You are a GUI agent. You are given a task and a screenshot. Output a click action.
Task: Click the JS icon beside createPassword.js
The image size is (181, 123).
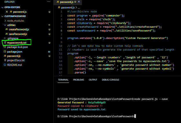[x=7, y=29]
